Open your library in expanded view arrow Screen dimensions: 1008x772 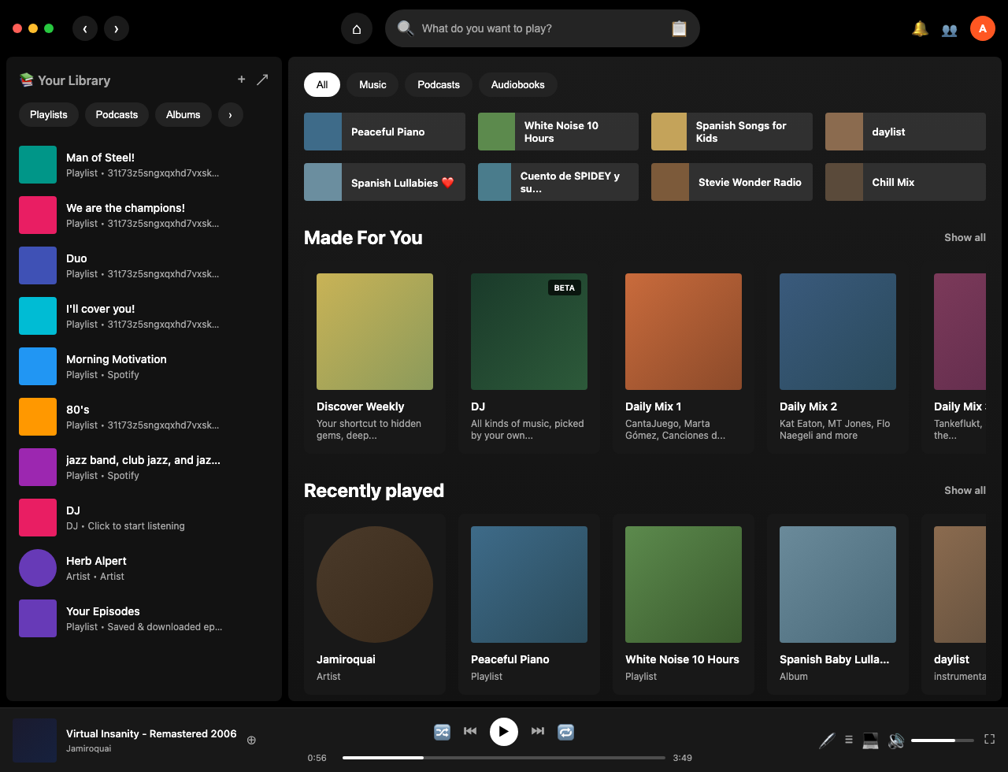262,80
